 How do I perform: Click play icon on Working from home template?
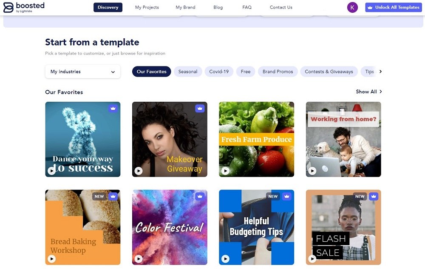312,171
